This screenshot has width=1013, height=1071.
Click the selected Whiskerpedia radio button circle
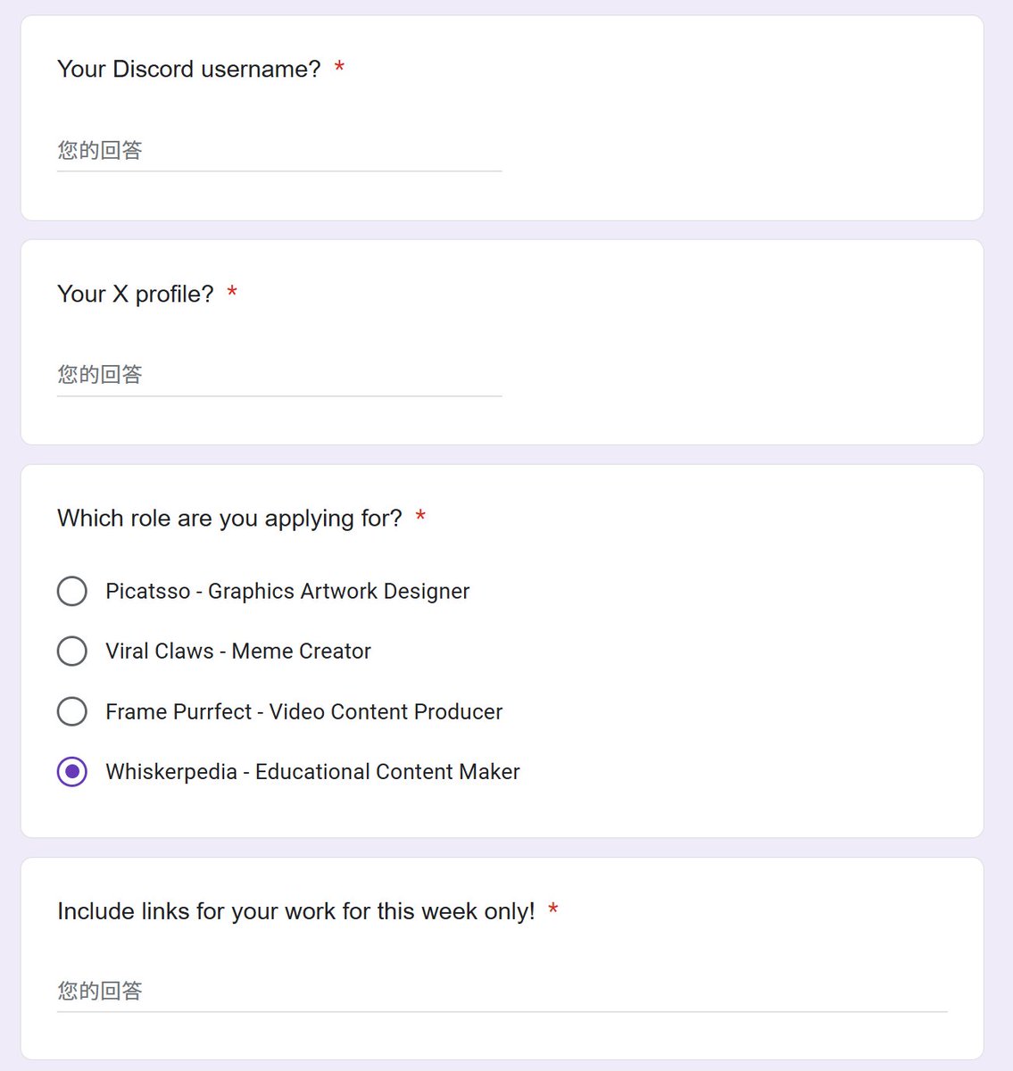tap(72, 772)
